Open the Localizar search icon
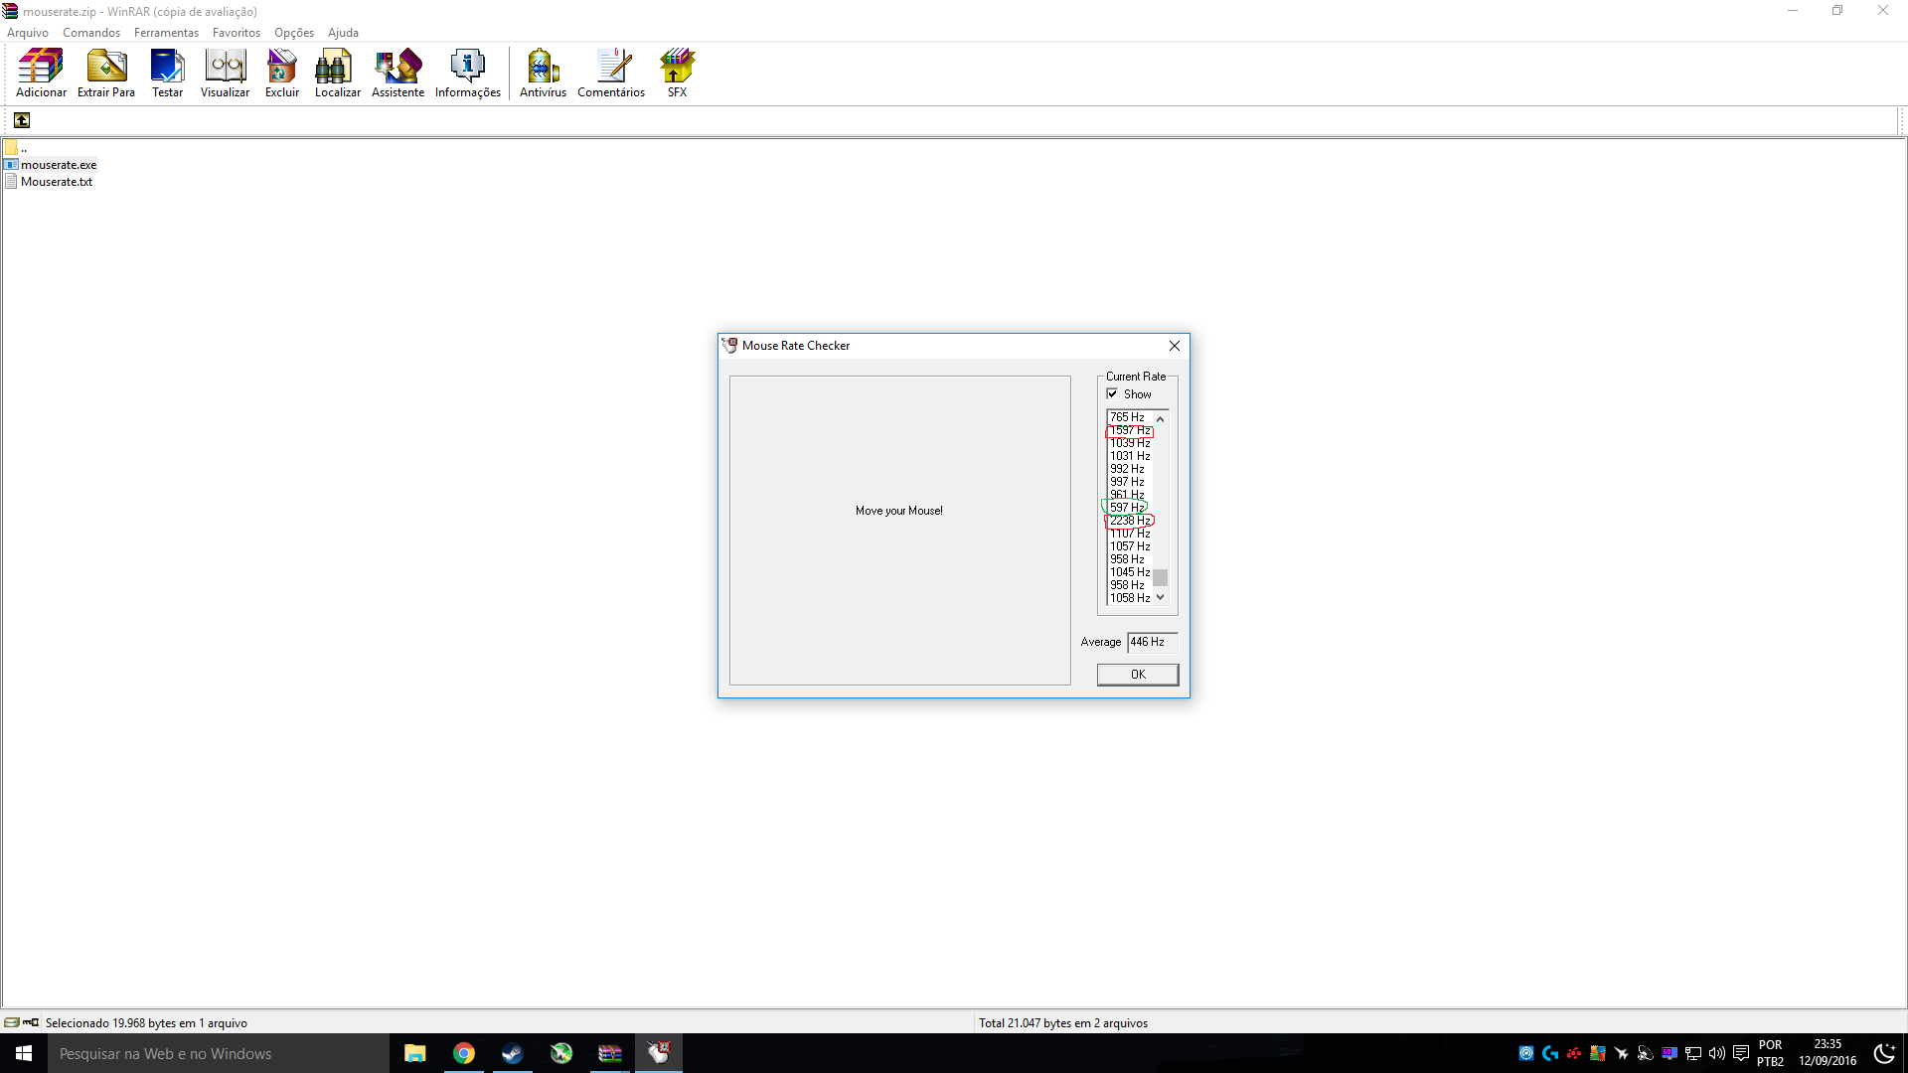 338,74
